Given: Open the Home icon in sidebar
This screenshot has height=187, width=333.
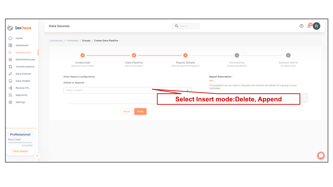Looking at the screenshot, I should tap(10, 38).
